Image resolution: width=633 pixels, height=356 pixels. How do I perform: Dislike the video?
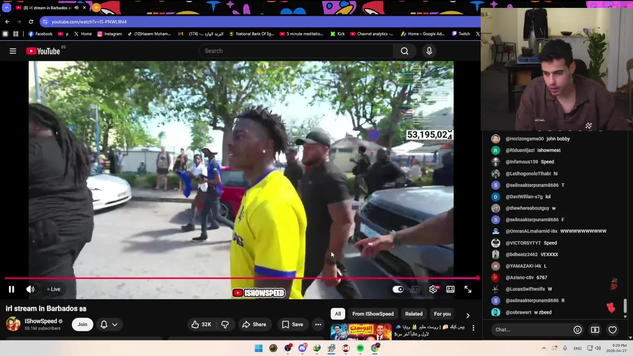point(225,324)
